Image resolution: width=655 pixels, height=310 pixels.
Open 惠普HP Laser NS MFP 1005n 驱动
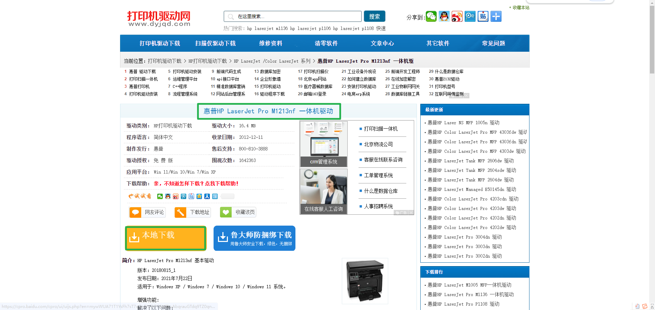[463, 123]
